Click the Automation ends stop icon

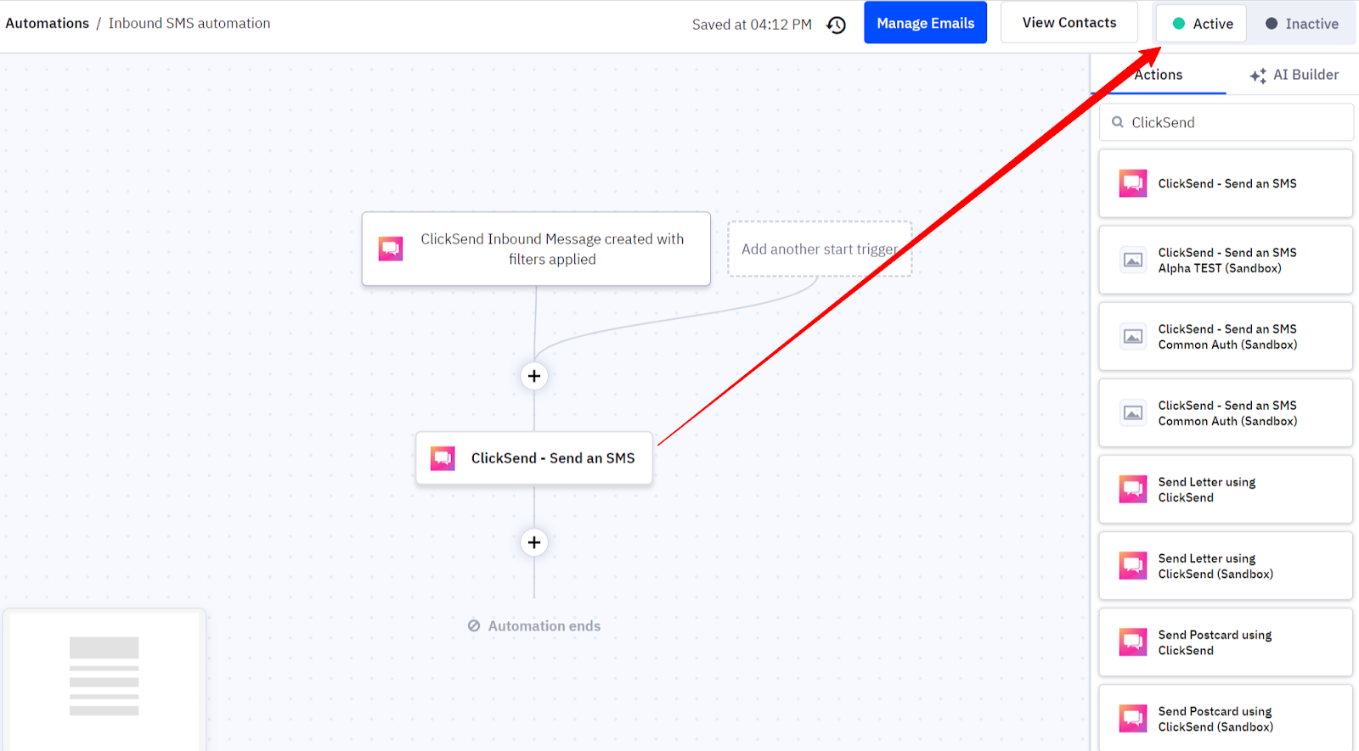pos(474,626)
